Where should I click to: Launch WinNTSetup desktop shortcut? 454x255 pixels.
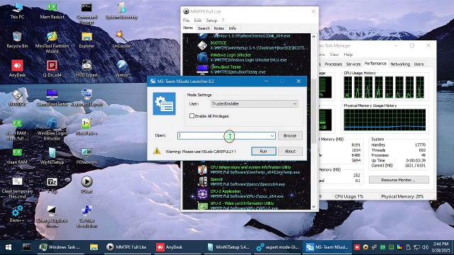(52, 156)
